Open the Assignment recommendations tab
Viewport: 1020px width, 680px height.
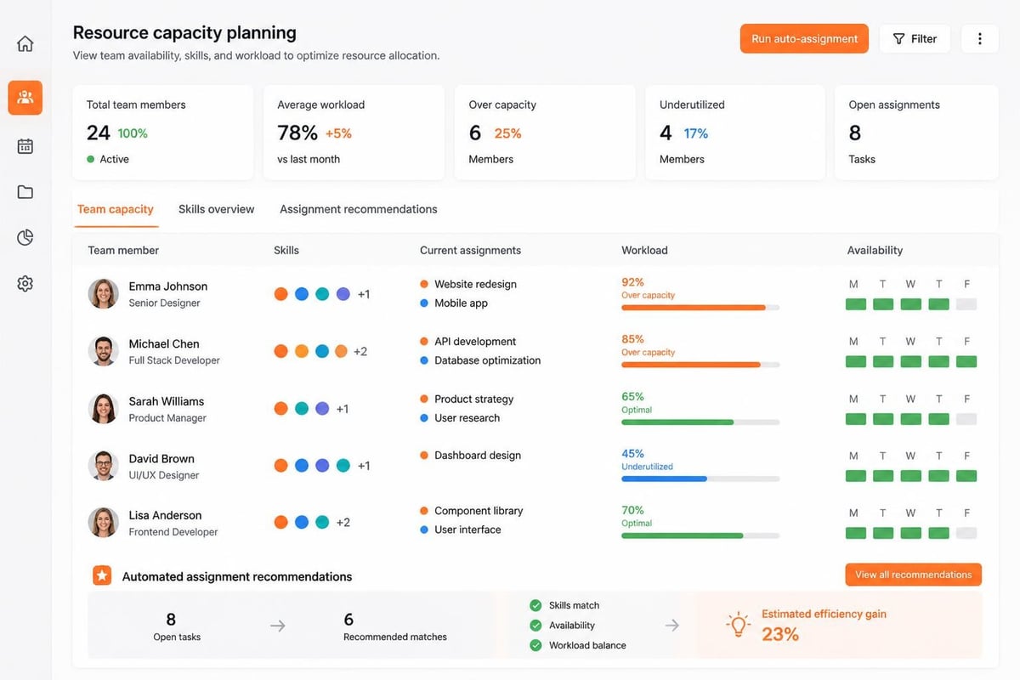pyautogui.click(x=359, y=209)
